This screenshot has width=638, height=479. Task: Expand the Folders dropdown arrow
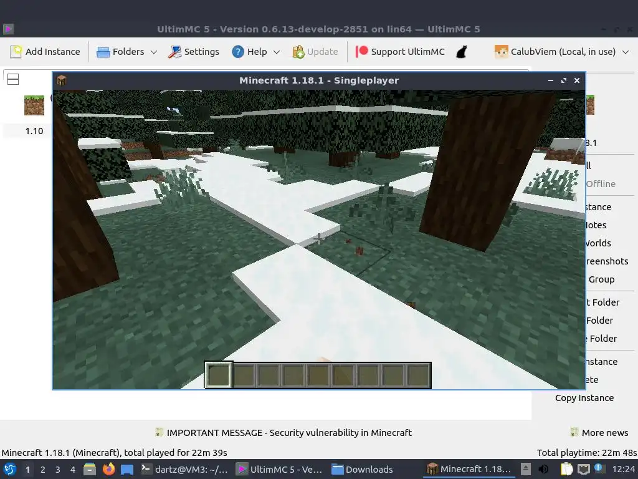coord(154,52)
